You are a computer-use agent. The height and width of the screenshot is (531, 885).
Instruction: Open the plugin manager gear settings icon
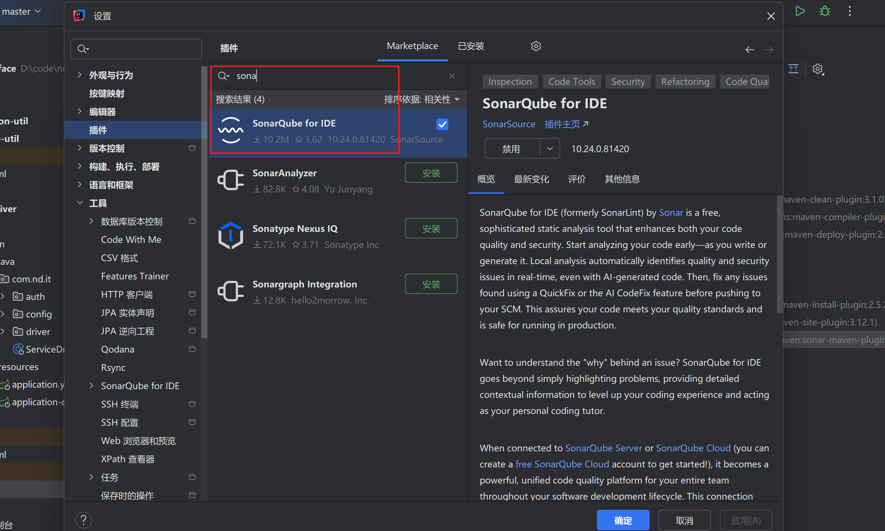coord(535,46)
